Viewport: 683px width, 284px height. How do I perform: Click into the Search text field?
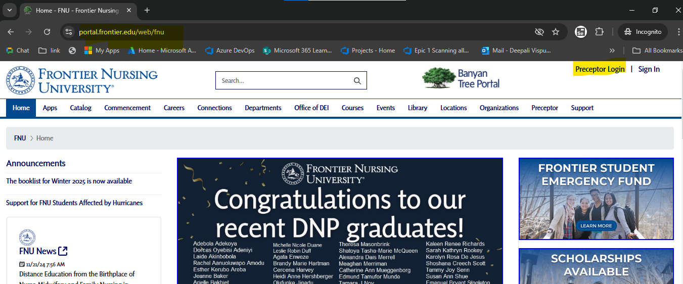coord(283,81)
